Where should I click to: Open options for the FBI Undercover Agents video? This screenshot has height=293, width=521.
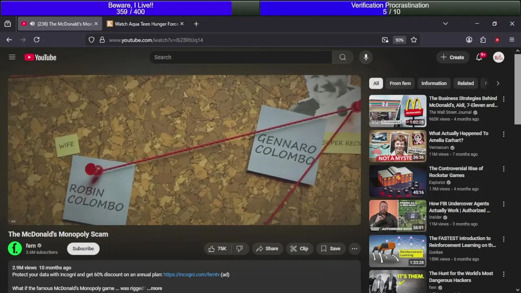[x=503, y=204]
